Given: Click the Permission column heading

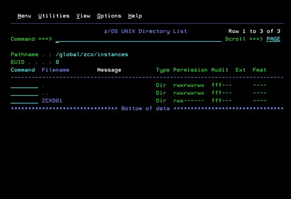Looking at the screenshot, I should (190, 70).
